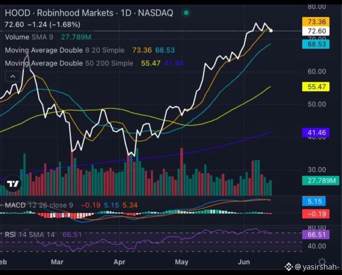Click the purple 66.51 RSI axis label
342x275 pixels.
[316, 235]
